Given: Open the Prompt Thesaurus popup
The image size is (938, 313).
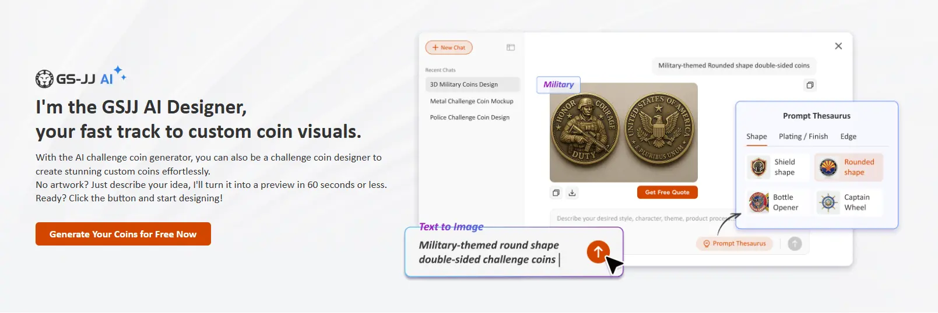Looking at the screenshot, I should [735, 244].
